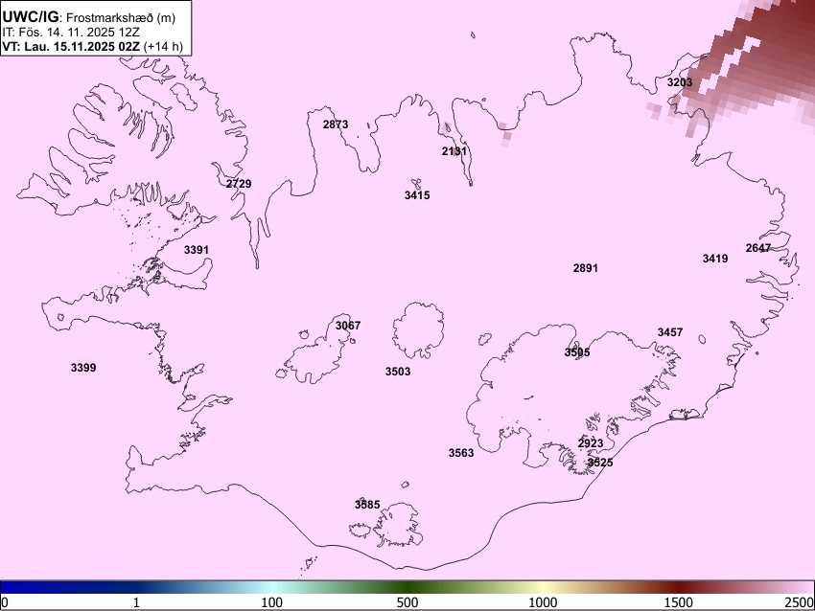Click the 1000 label on the color scale
This screenshot has height=611, width=815.
543,602
